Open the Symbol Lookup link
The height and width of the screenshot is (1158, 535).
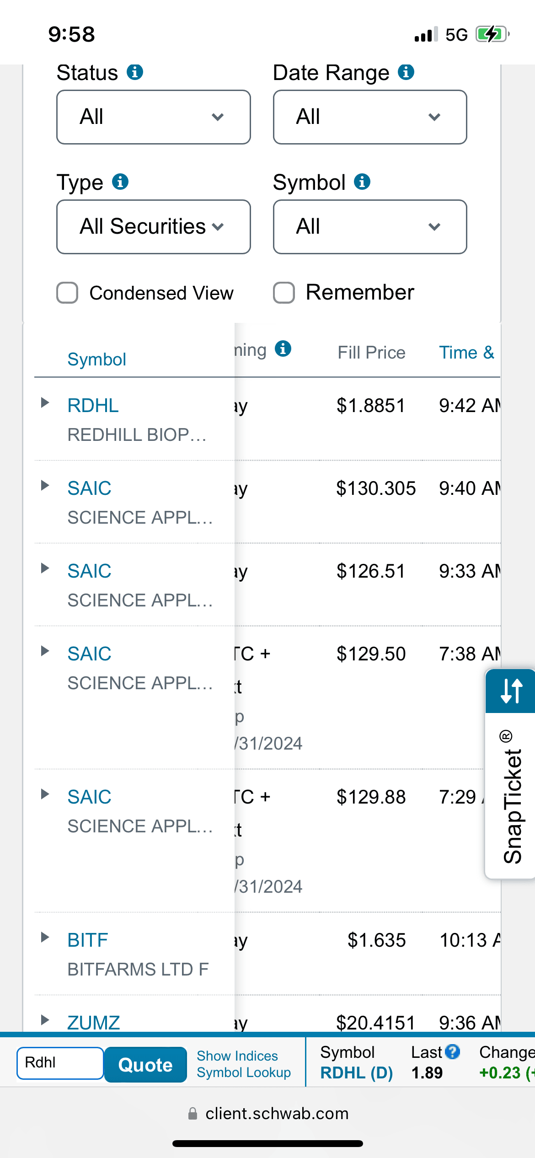244,1072
